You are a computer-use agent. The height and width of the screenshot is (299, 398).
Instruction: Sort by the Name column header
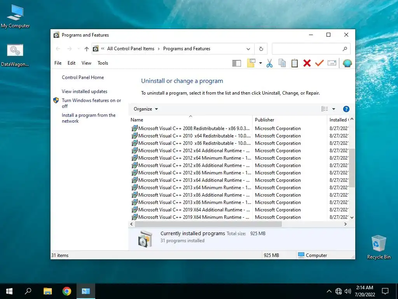[190, 120]
